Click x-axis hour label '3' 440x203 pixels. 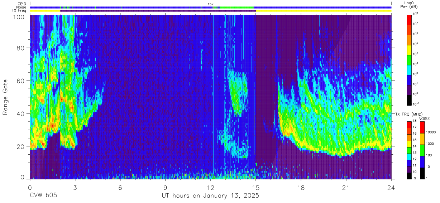(x=75, y=188)
